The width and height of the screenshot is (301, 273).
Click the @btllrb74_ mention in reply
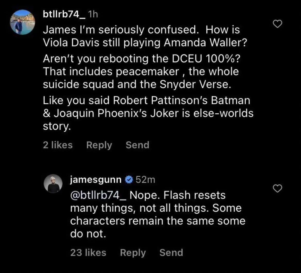point(99,195)
